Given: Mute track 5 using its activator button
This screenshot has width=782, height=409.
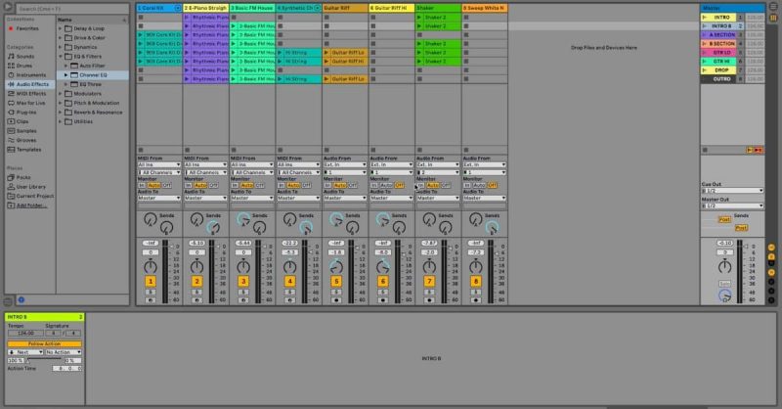Looking at the screenshot, I should pyautogui.click(x=336, y=281).
